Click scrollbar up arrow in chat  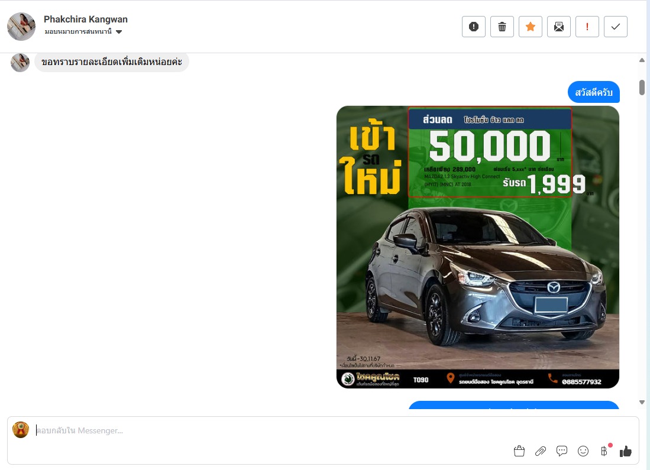coord(642,60)
